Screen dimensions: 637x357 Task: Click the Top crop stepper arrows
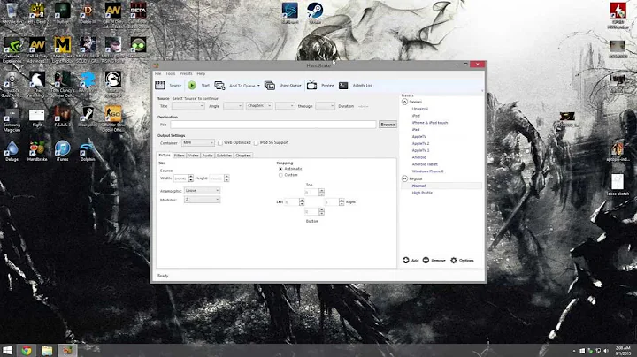pyautogui.click(x=321, y=192)
